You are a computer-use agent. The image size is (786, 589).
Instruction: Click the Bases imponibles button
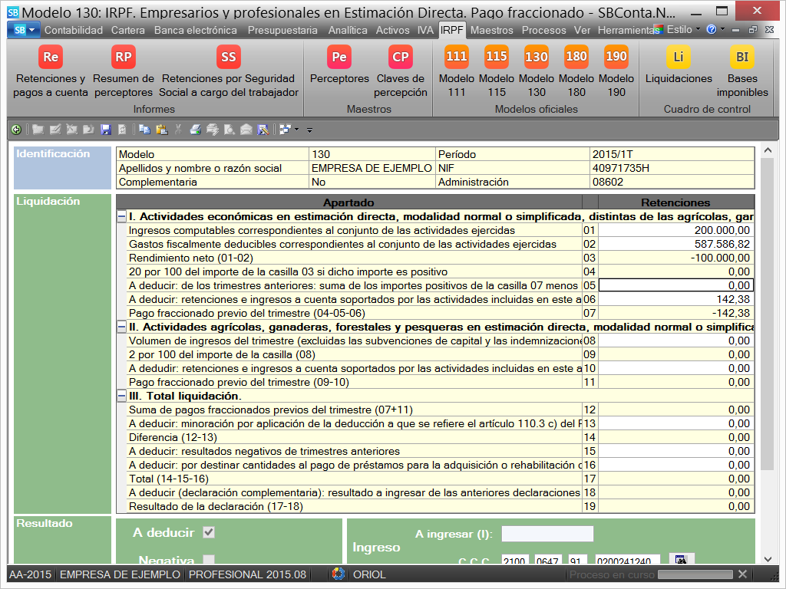coord(742,71)
